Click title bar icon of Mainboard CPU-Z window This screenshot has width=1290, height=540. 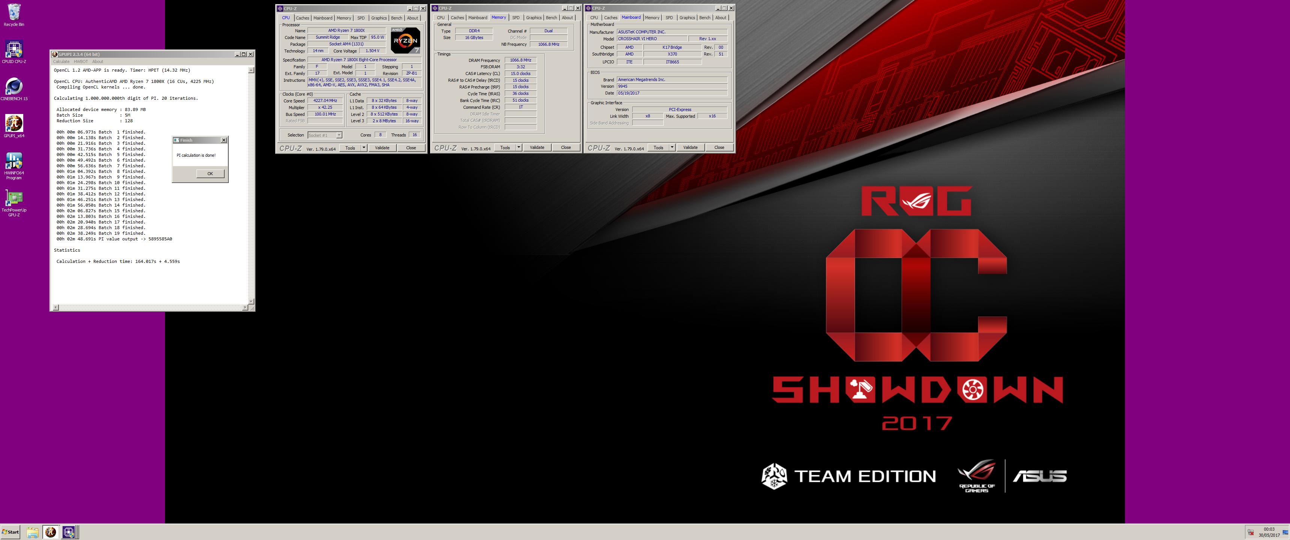(589, 8)
